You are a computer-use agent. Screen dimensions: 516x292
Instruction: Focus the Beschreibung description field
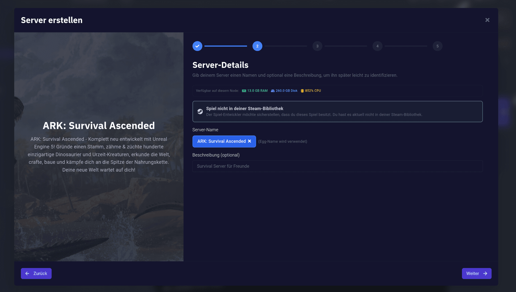338,166
